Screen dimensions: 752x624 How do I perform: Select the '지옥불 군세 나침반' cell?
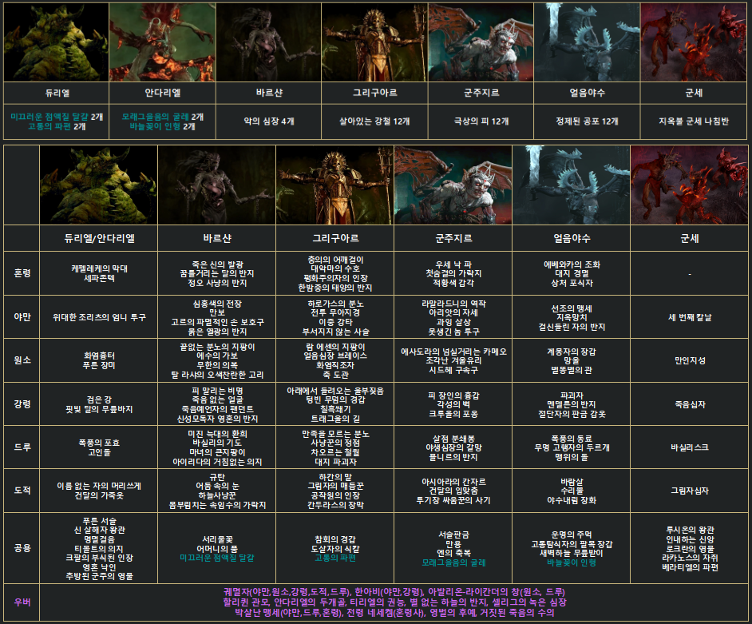click(694, 121)
